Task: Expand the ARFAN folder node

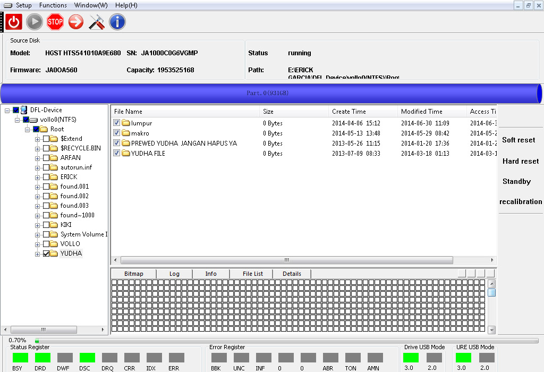Action: point(38,158)
